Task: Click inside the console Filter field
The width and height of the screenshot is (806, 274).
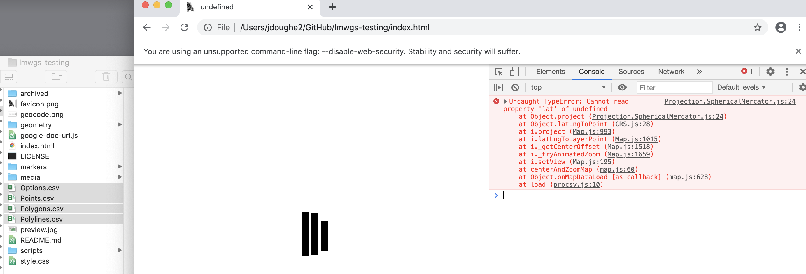Action: pyautogui.click(x=674, y=87)
